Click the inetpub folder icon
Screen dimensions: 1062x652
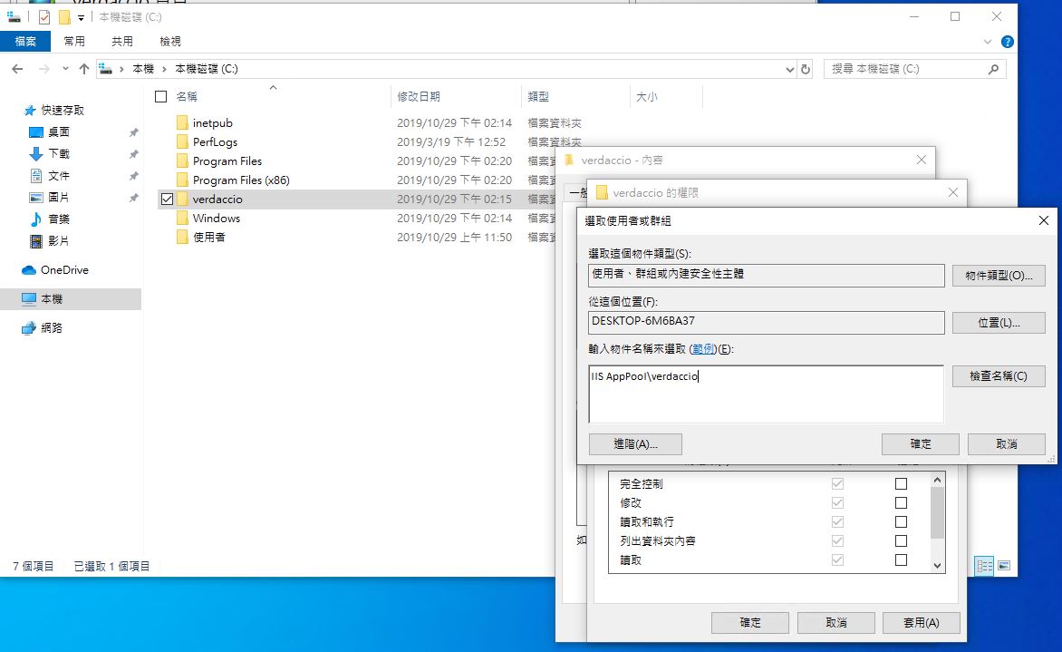[x=182, y=122]
